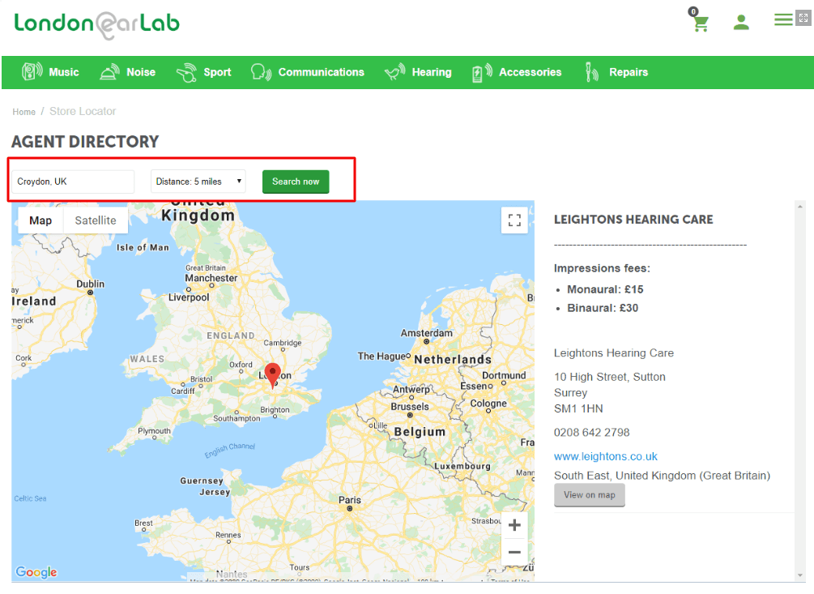This screenshot has width=814, height=594.
Task: Click the Hearing bird icon
Action: 394,72
